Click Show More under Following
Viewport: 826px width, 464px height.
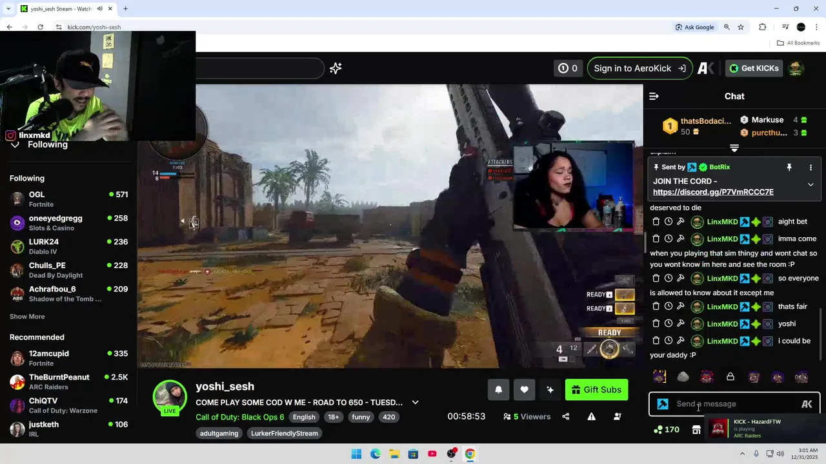pyautogui.click(x=27, y=316)
